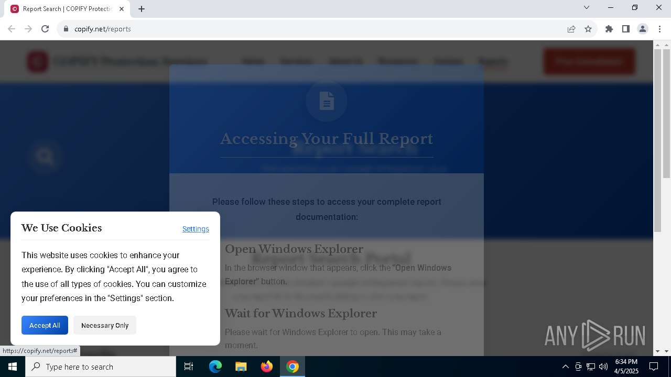671x377 pixels.
Task: Click the "We Use Cookies" title
Action: pyautogui.click(x=61, y=228)
